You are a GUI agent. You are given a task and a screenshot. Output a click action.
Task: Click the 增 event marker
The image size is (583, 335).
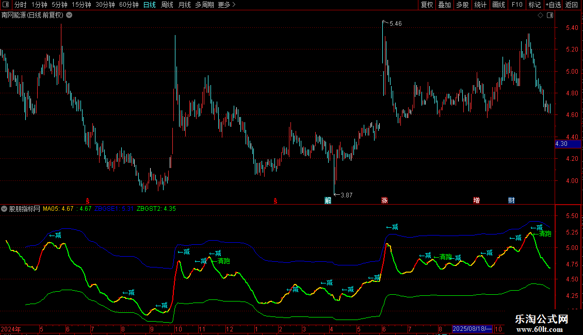click(476, 200)
